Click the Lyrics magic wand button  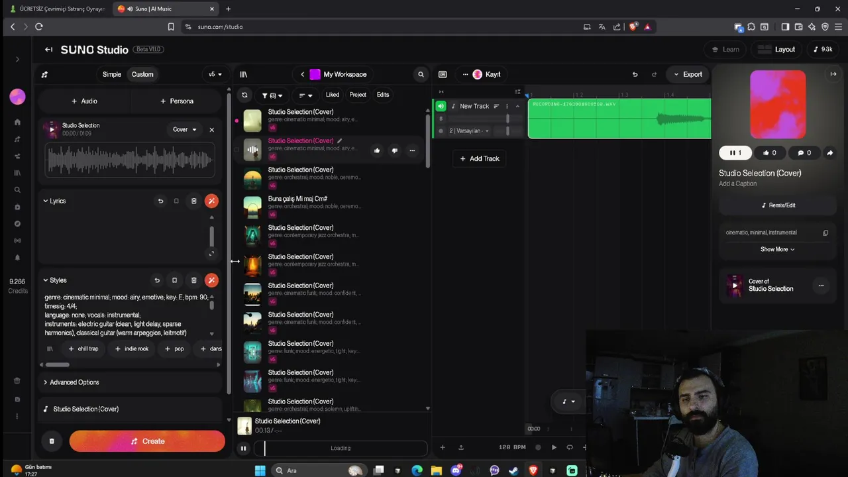(211, 201)
